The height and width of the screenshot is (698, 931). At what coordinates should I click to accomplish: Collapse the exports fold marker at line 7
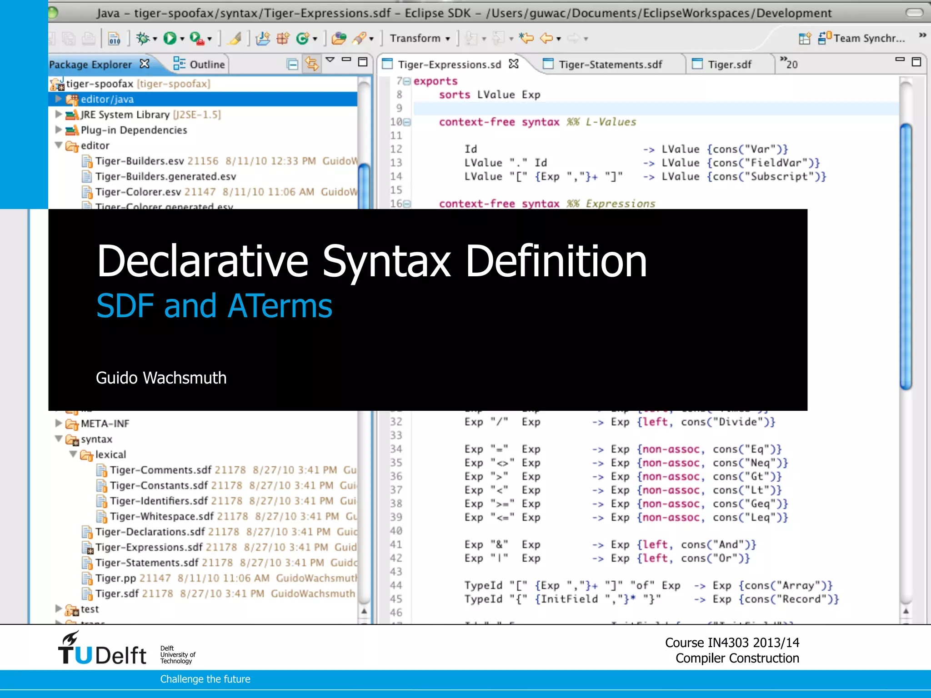[407, 81]
